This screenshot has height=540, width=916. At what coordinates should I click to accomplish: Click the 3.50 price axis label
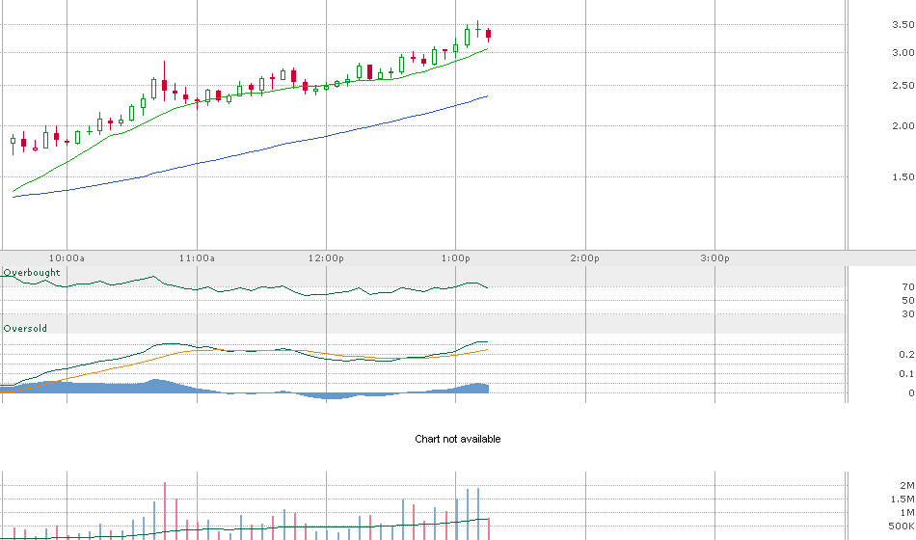pos(903,24)
